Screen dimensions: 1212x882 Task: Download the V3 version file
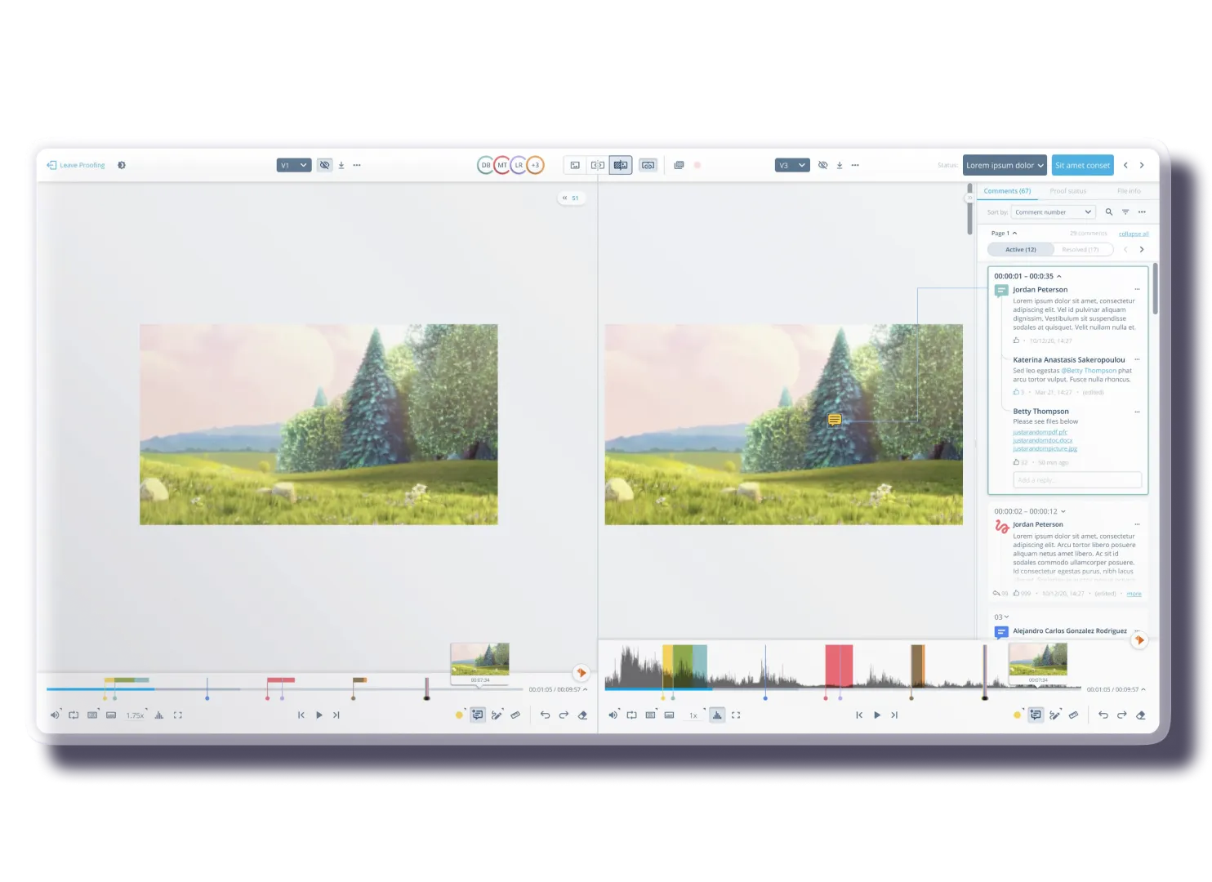(839, 165)
